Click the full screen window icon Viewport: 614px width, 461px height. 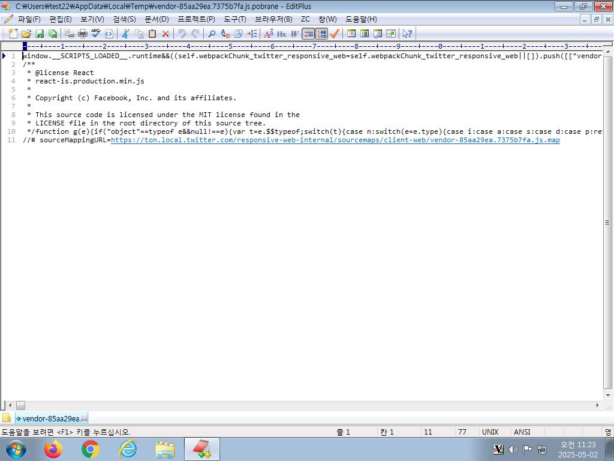[x=391, y=34]
